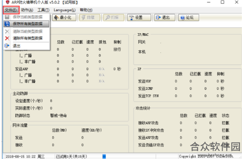Click the 发送TCP SYN row label
Viewport: 242px width, 159px height.
(x=148, y=96)
